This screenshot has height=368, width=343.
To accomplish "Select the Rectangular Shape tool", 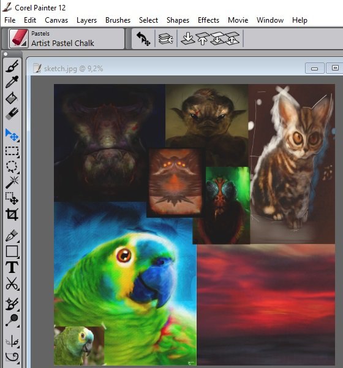I will point(12,251).
